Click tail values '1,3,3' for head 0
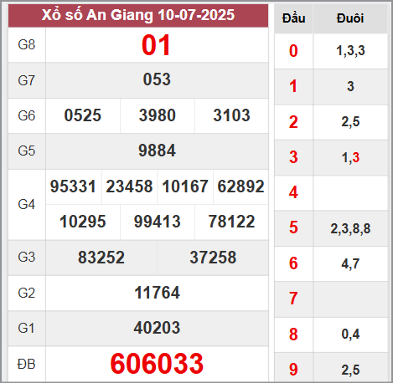The width and height of the screenshot is (393, 383). [x=350, y=51]
